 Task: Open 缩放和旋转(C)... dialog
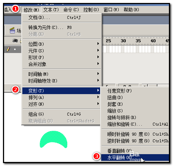pos(135,124)
